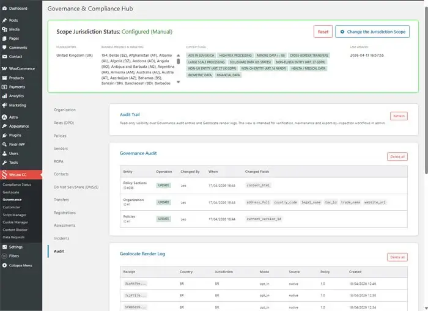Click the Pages icon
428x311 pixels.
click(x=4, y=38)
